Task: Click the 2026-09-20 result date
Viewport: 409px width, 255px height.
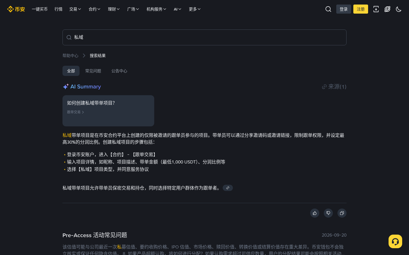Action: pyautogui.click(x=334, y=235)
